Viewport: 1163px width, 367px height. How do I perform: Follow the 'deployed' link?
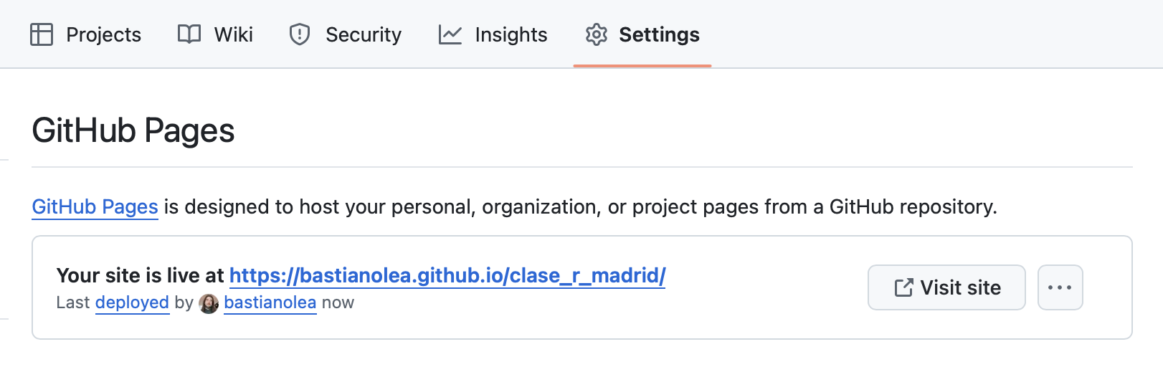point(132,302)
